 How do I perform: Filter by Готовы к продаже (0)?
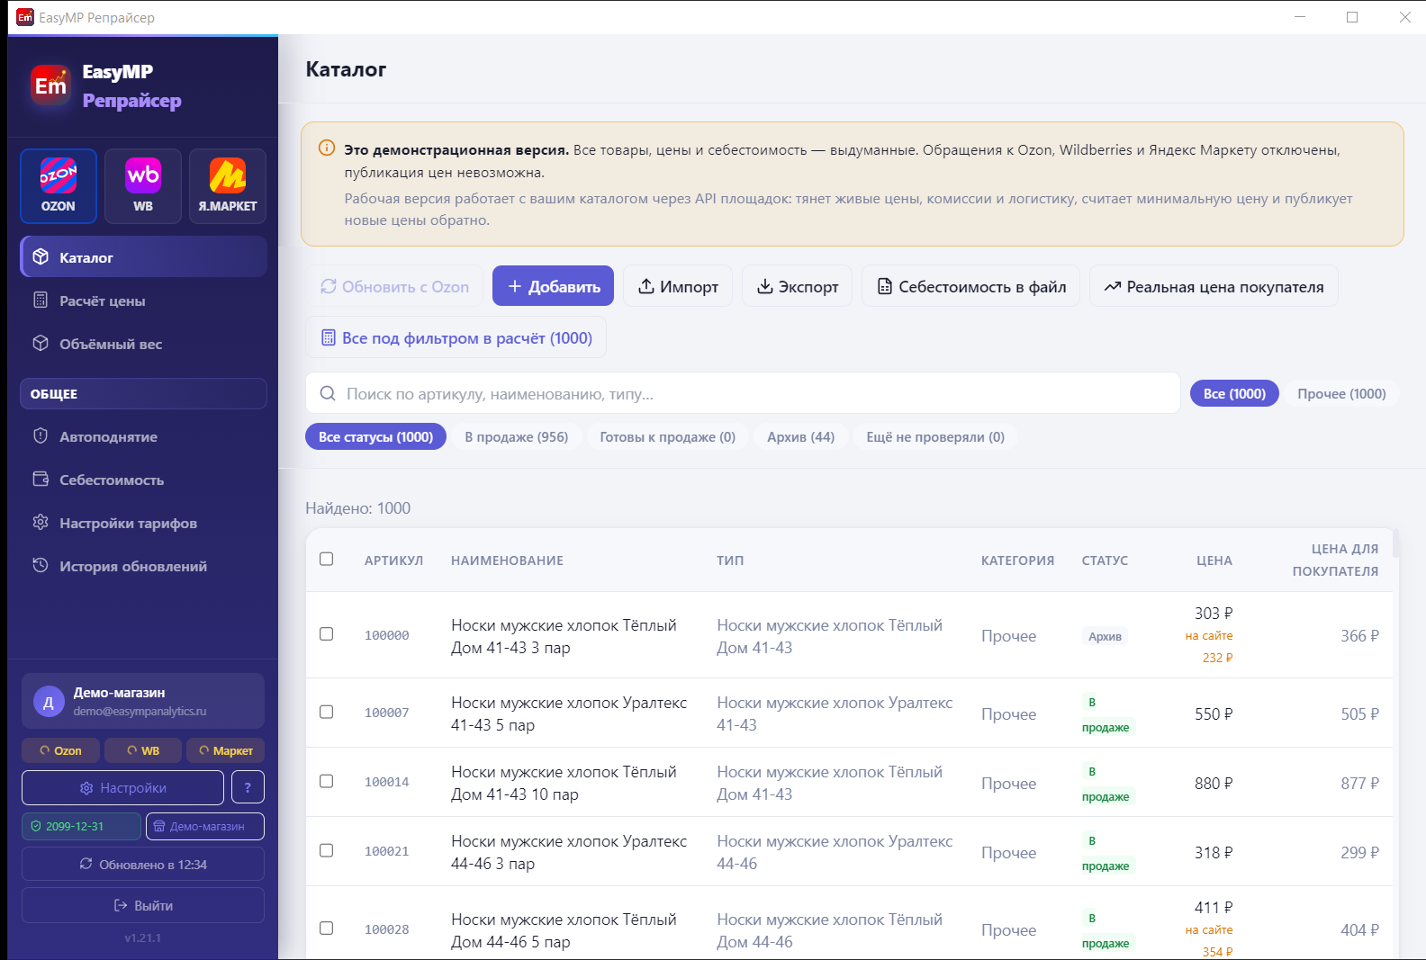668,436
